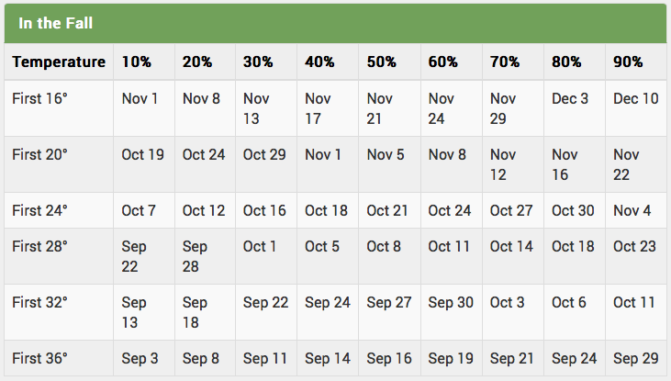Click the 10% column header
Viewport: 671px width, 381px height.
point(137,62)
